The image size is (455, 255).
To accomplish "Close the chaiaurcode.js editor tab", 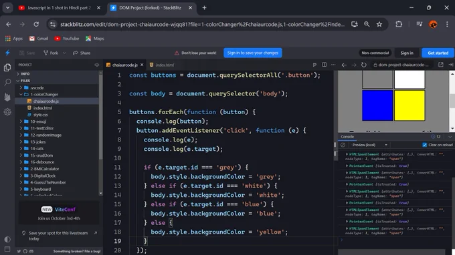I will coord(142,65).
